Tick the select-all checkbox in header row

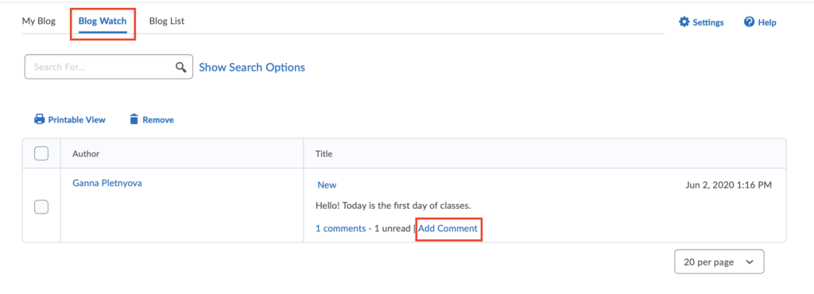click(x=41, y=153)
